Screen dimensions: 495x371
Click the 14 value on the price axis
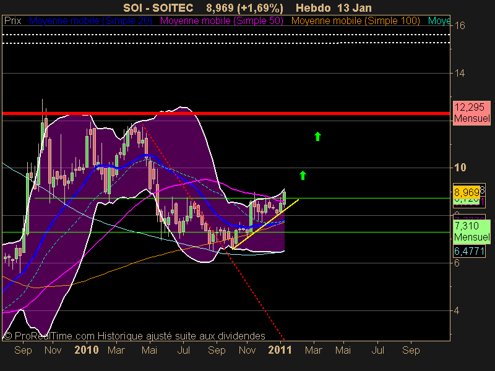click(460, 73)
